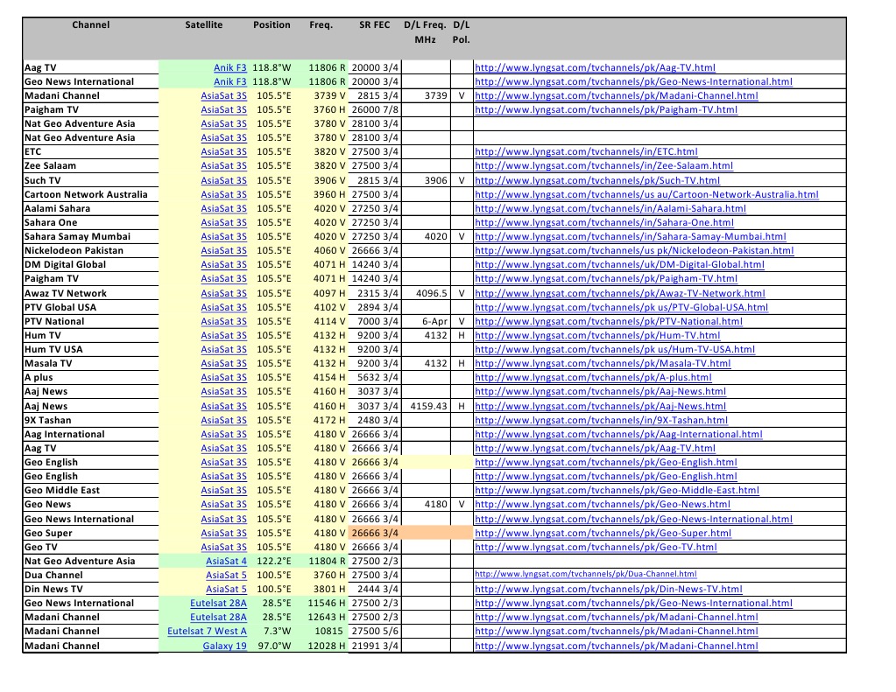The image size is (896, 692).
Task: Select the Satellite column header
Action: 203,24
